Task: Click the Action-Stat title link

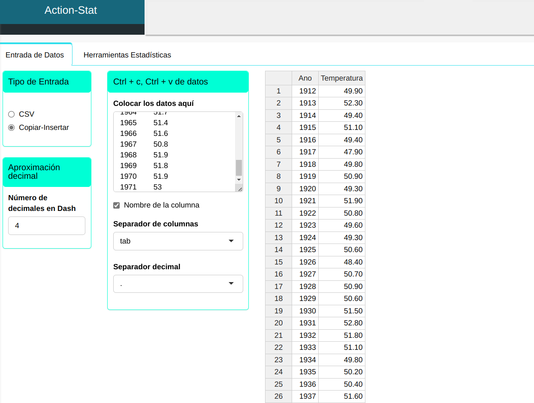Action: pos(71,10)
